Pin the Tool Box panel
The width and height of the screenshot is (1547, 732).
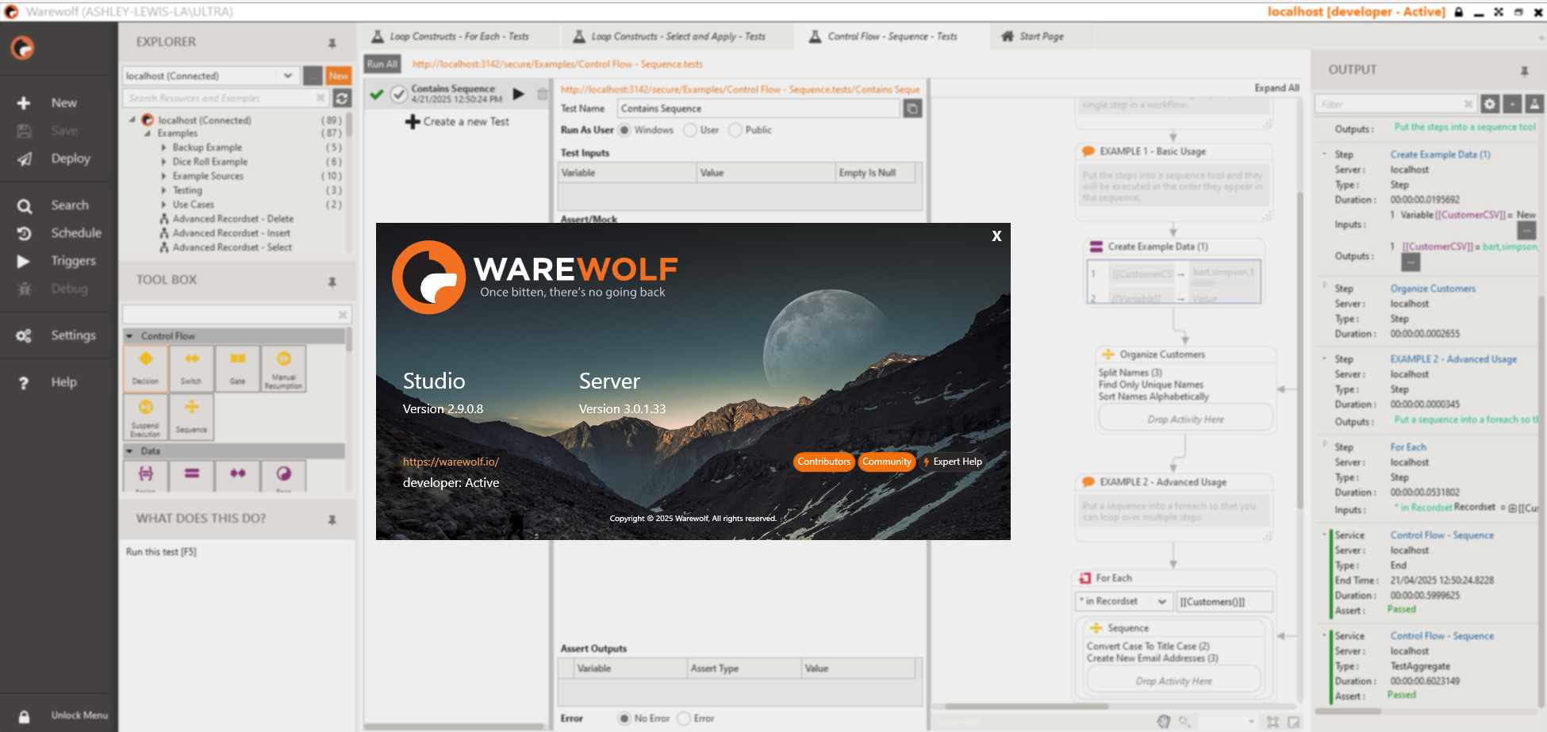pyautogui.click(x=332, y=281)
